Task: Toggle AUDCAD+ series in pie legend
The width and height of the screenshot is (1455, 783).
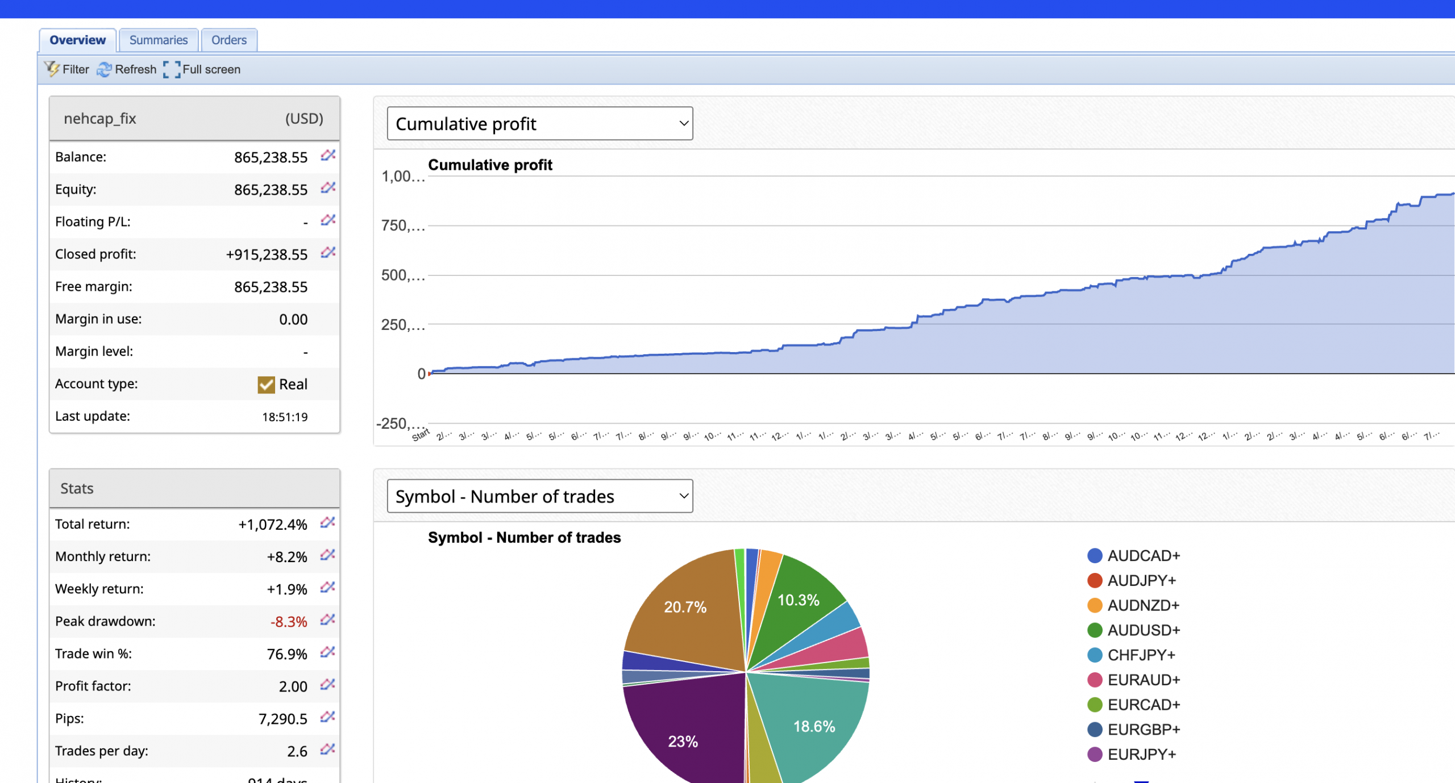Action: click(1143, 555)
